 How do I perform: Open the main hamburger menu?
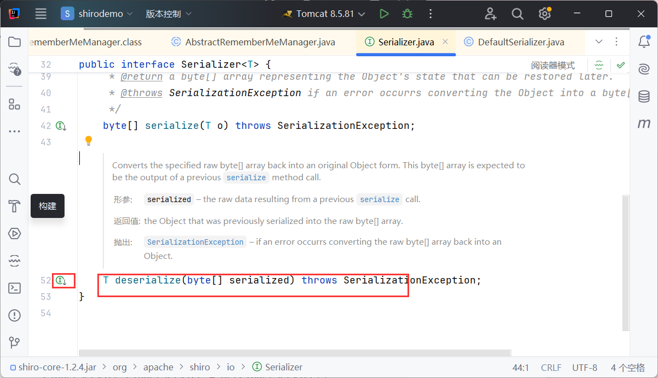point(40,14)
